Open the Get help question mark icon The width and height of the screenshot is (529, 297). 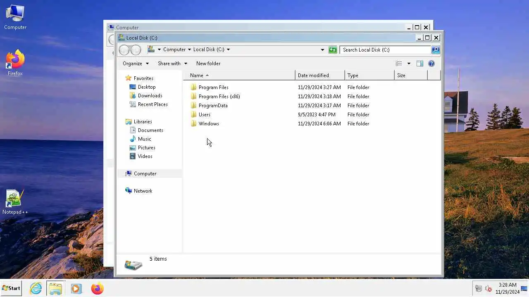click(431, 64)
